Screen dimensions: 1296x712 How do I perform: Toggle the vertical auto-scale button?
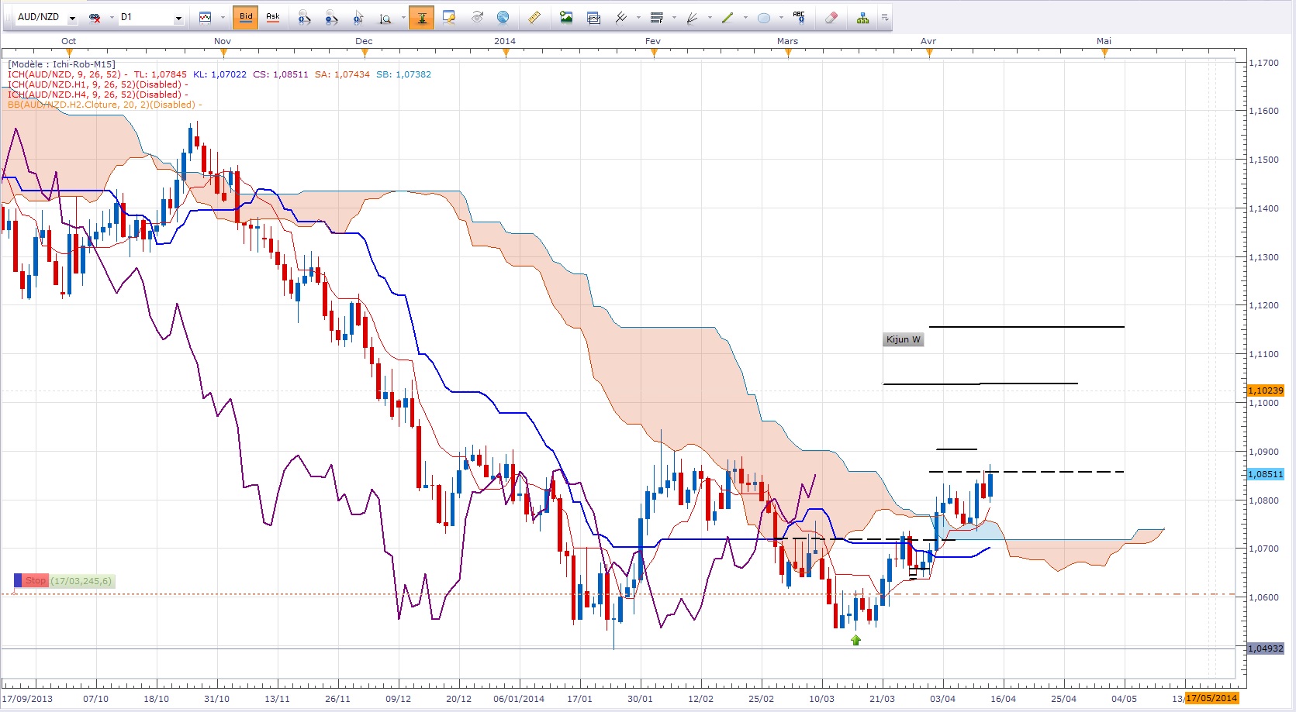[x=422, y=17]
